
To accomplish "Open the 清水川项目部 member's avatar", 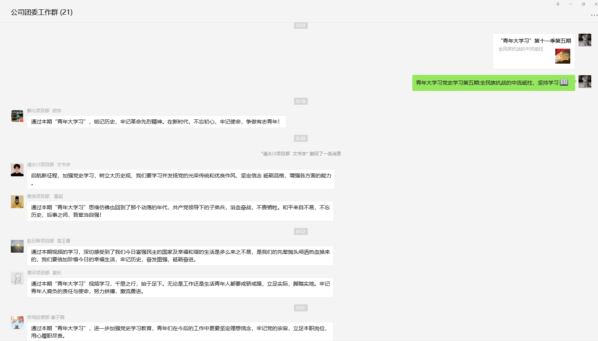I will pyautogui.click(x=17, y=170).
